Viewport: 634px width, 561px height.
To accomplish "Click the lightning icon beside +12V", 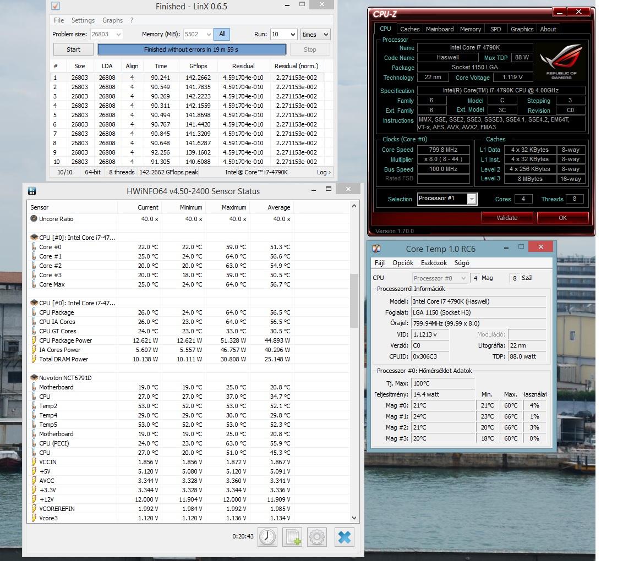I will coord(34,499).
